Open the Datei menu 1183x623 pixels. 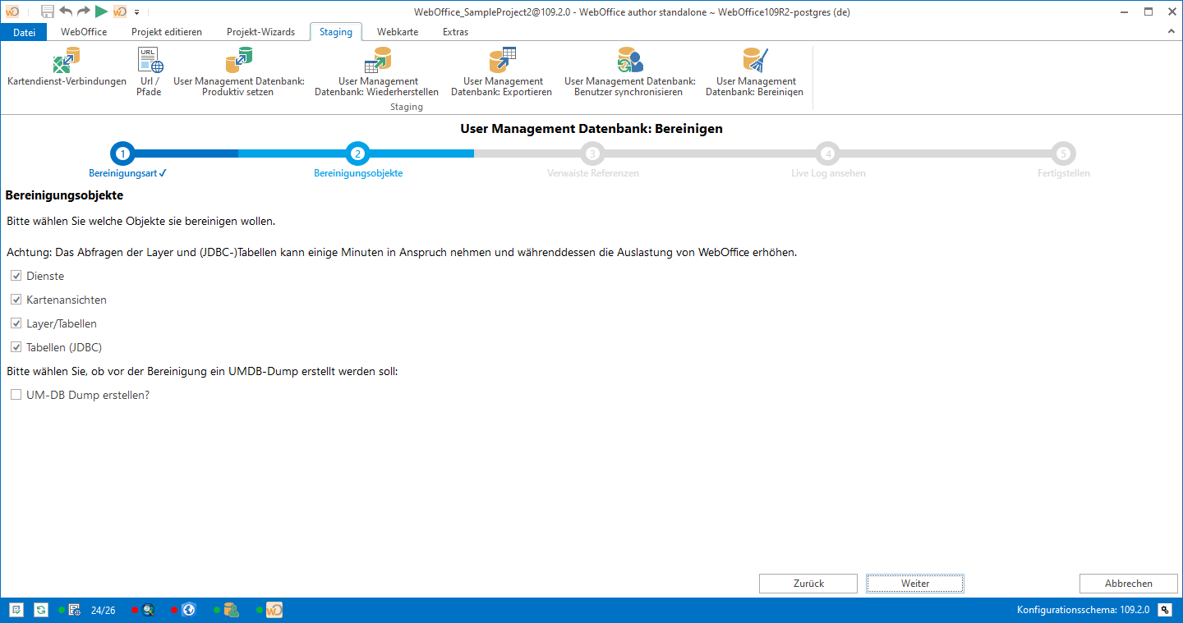click(25, 32)
